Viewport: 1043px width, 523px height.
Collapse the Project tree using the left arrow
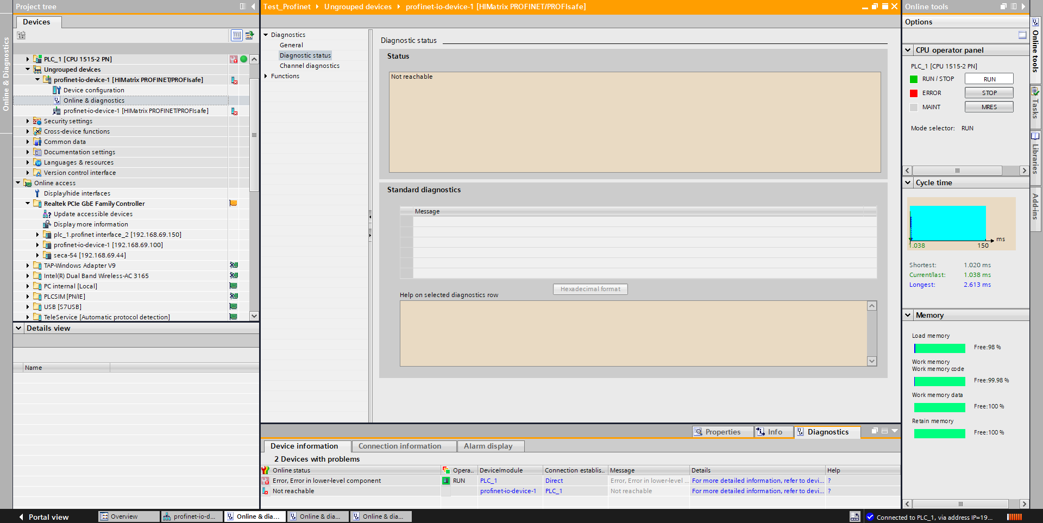tap(253, 7)
